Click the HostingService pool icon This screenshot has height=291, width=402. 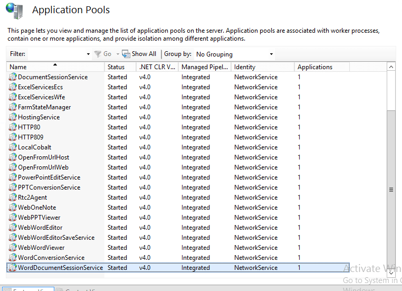(x=13, y=117)
